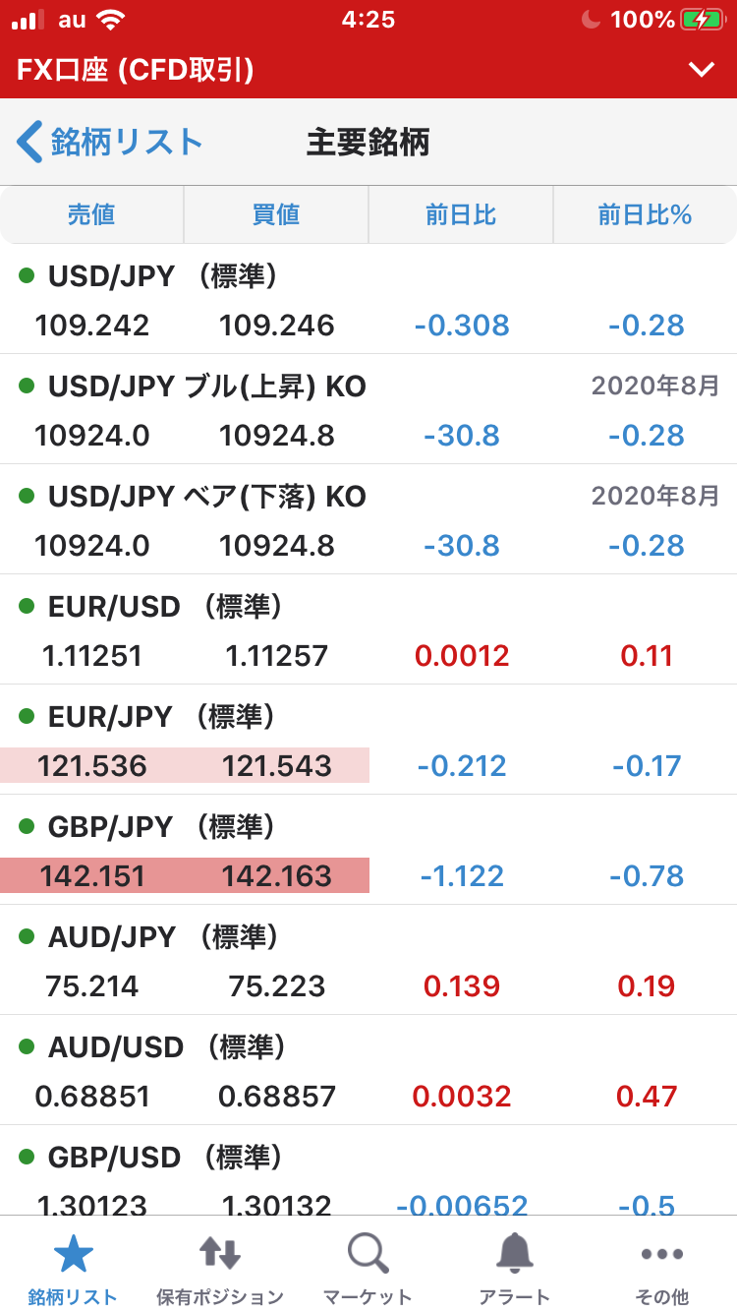This screenshot has height=1312, width=737.
Task: Tap the highlighted GBP/JPY buy price 142.163
Action: point(277,875)
